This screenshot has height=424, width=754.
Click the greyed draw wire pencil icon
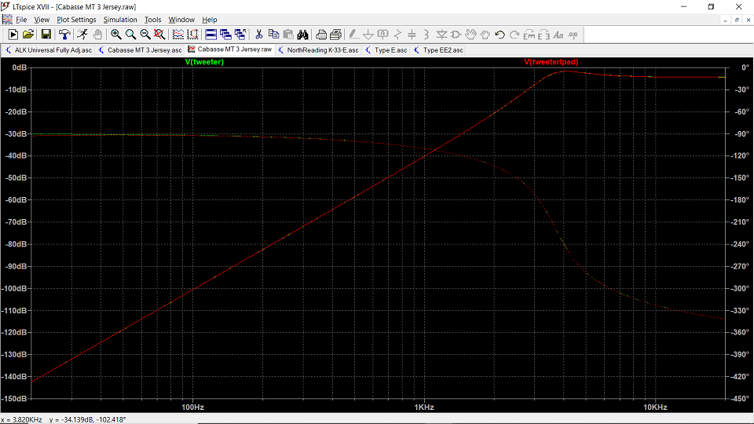point(353,35)
